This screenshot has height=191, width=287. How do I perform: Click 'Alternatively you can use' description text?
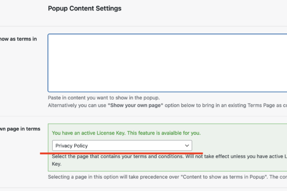coord(77,105)
